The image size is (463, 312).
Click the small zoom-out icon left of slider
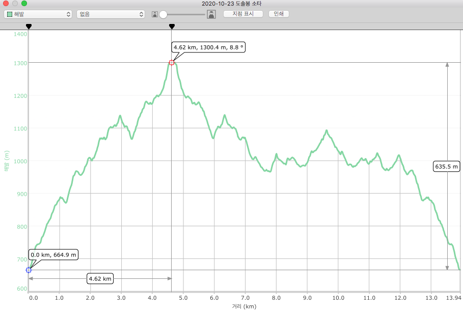154,14
